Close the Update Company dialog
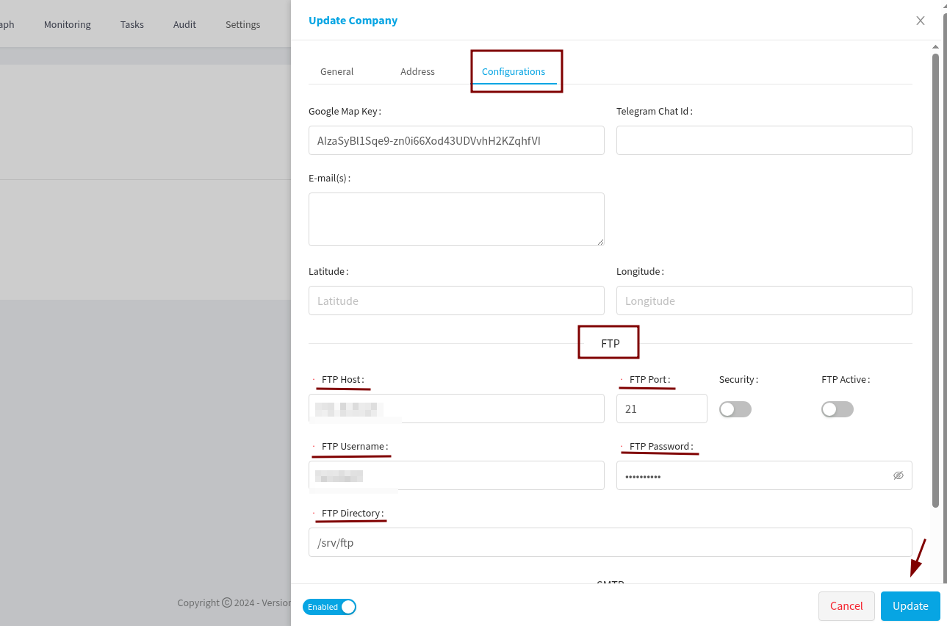 (x=920, y=21)
